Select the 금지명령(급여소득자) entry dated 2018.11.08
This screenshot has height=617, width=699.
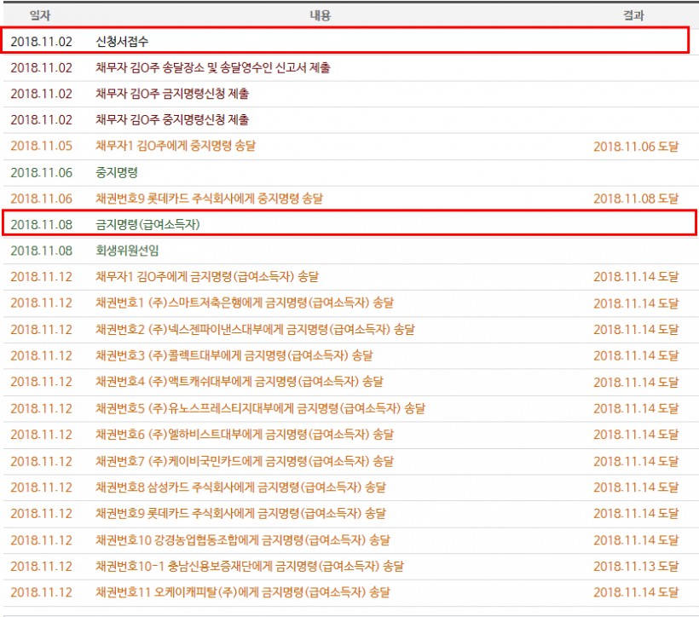(148, 224)
